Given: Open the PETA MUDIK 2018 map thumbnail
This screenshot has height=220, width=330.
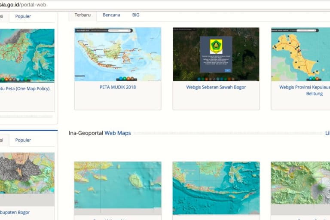Looking at the screenshot, I should (x=118, y=54).
